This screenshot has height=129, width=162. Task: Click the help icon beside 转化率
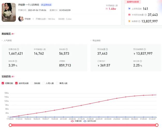(141, 61)
